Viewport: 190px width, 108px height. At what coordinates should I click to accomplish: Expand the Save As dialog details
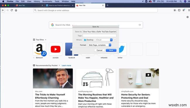click(115, 40)
